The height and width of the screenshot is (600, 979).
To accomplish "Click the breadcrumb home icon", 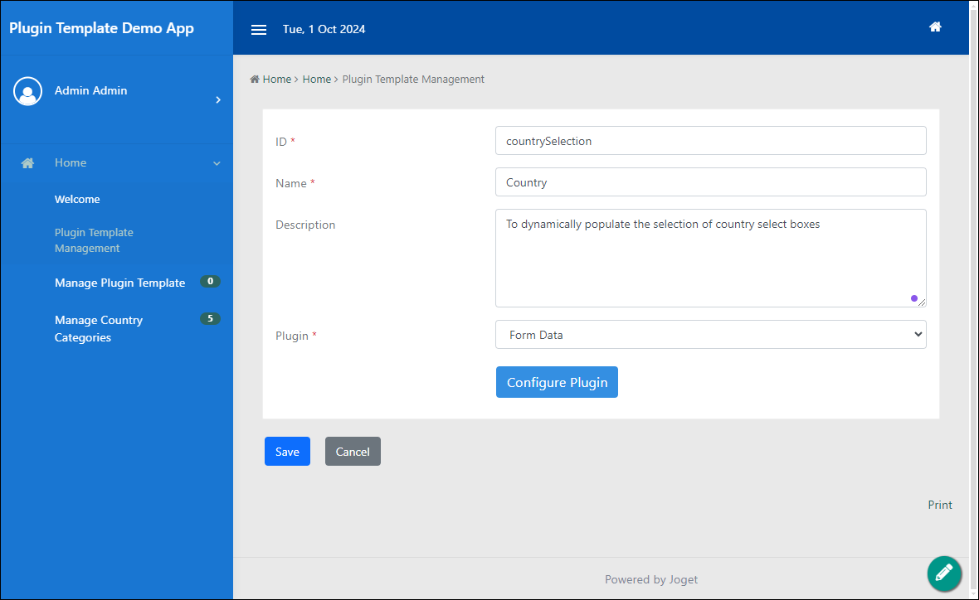I will coord(255,80).
